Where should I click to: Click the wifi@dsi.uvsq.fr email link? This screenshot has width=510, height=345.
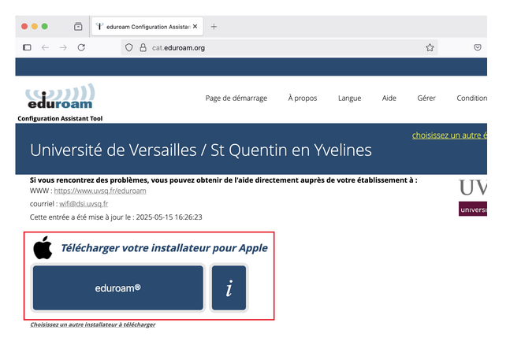[x=84, y=204]
